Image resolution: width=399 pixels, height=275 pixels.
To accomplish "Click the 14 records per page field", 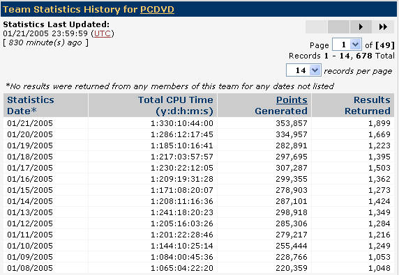I will (299, 70).
